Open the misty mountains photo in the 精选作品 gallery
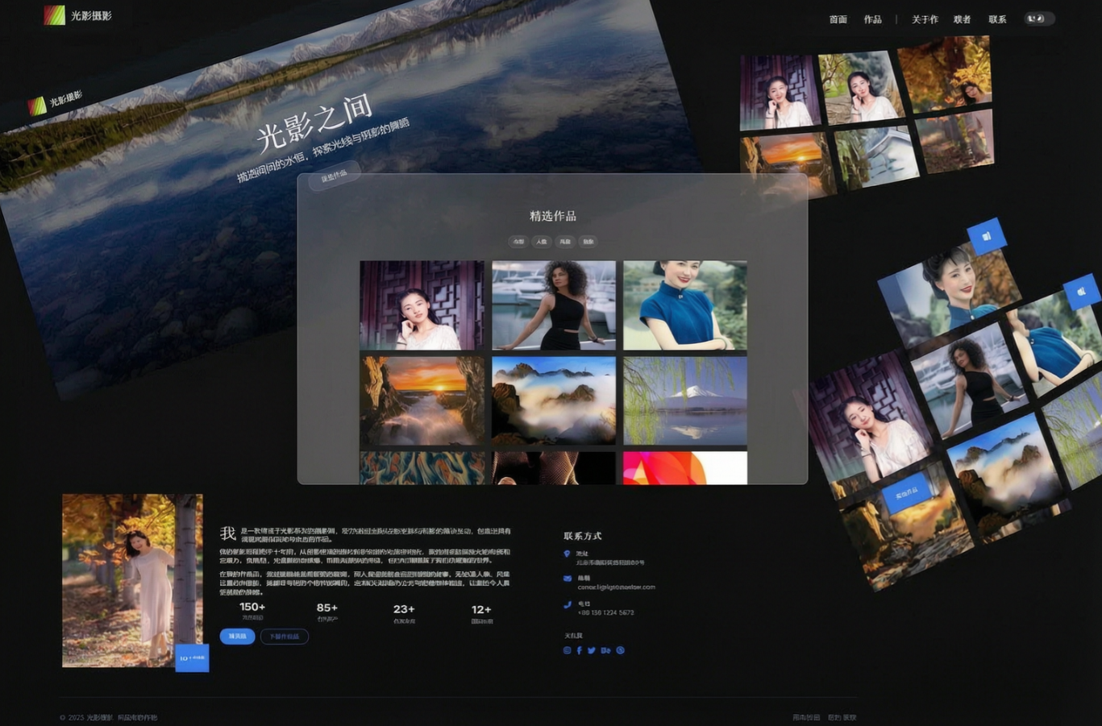This screenshot has width=1102, height=726. (553, 400)
